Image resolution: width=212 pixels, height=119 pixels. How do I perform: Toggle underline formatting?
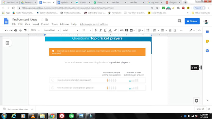(x=105, y=30)
